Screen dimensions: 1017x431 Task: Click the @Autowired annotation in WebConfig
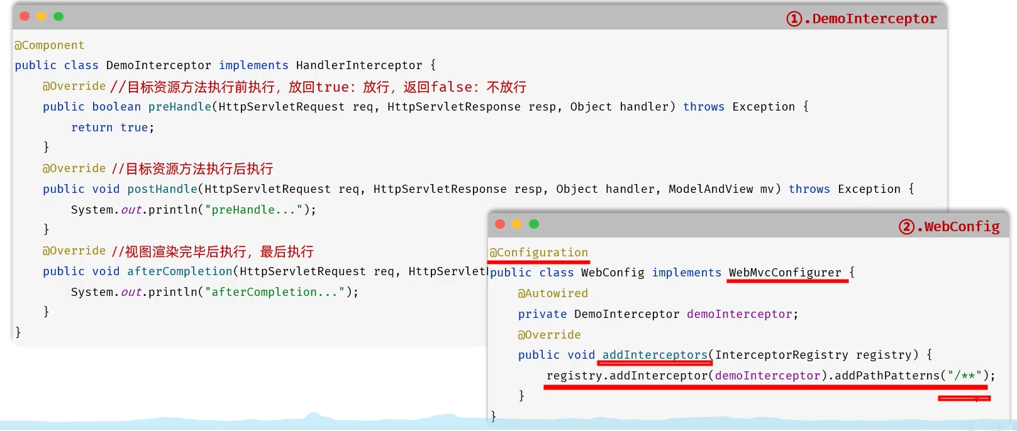[552, 293]
